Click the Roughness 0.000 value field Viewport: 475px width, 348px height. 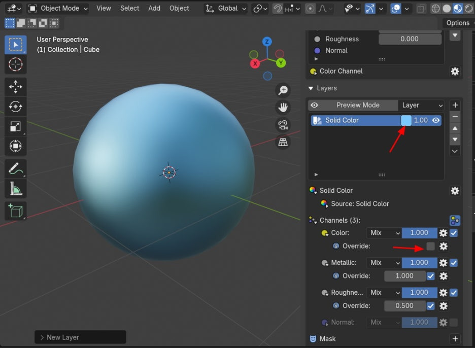(x=410, y=39)
